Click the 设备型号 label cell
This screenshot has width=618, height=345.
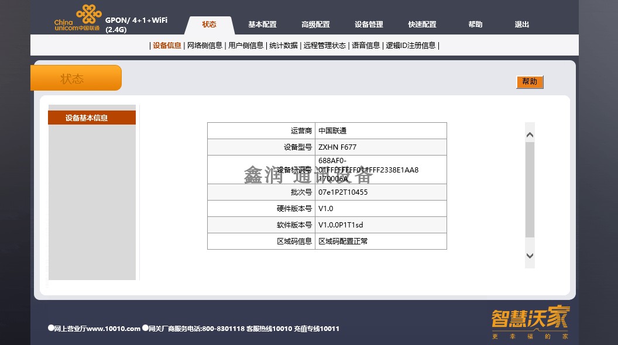pos(262,147)
